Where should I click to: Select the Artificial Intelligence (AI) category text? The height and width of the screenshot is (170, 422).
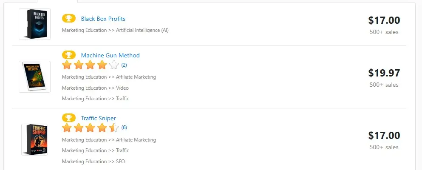click(x=142, y=30)
